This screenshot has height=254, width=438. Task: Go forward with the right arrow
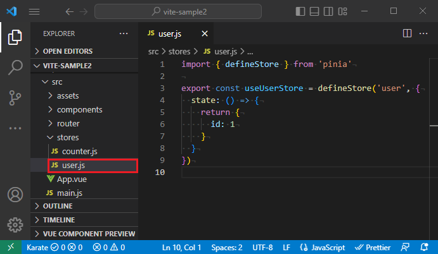tap(84, 12)
